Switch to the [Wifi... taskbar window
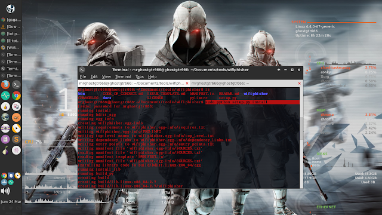This screenshot has height=215, width=382. pos(11,48)
